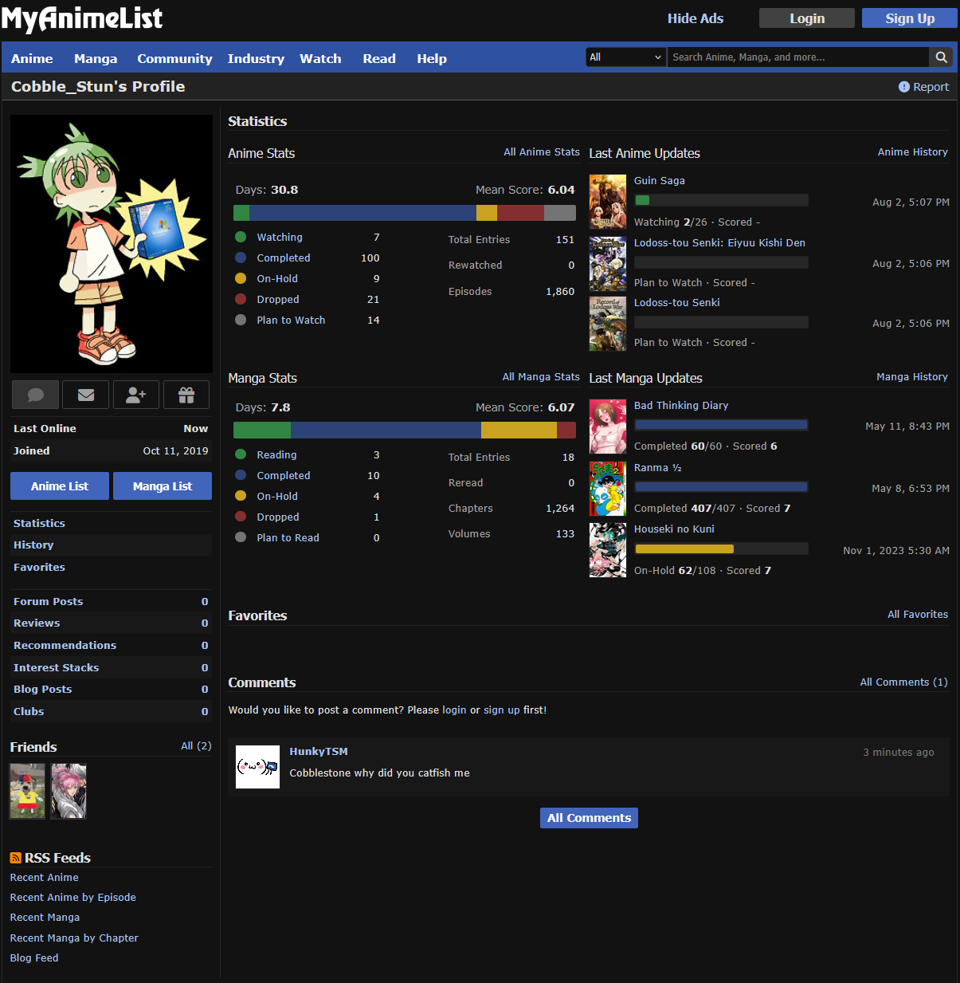Click Guin Saga progress bar
The height and width of the screenshot is (983, 960).
pos(721,200)
